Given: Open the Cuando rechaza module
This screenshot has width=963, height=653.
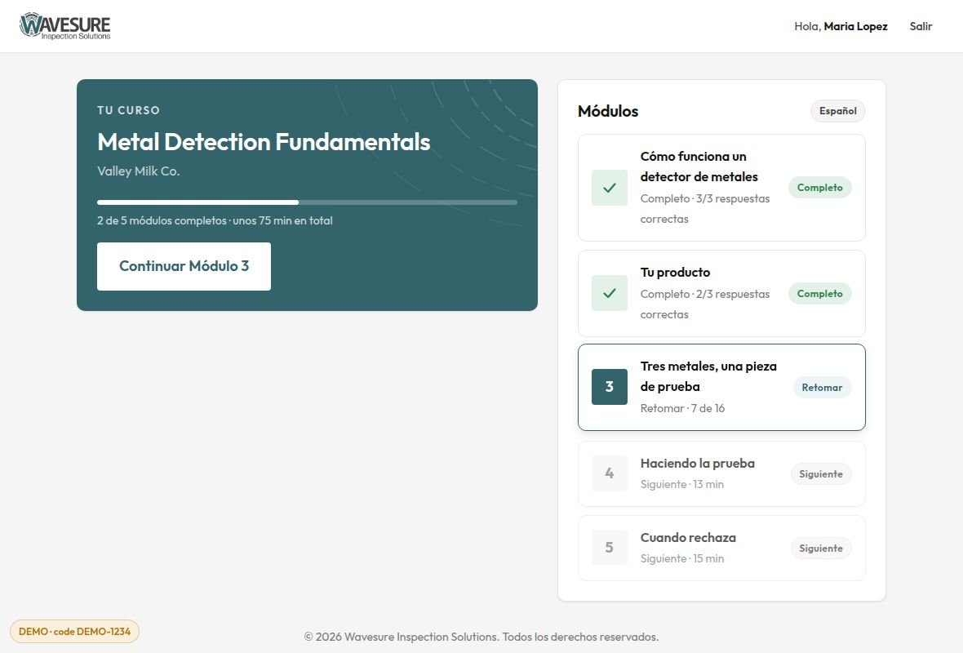Looking at the screenshot, I should [721, 548].
